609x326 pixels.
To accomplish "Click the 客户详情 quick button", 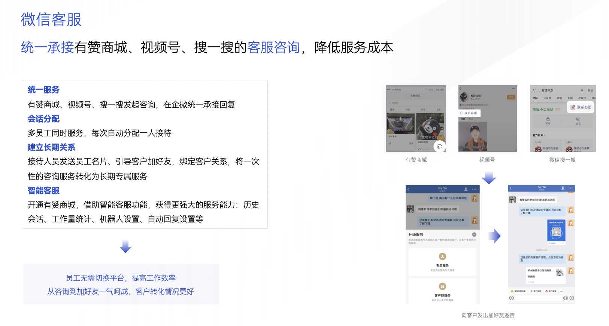I will (x=536, y=291).
